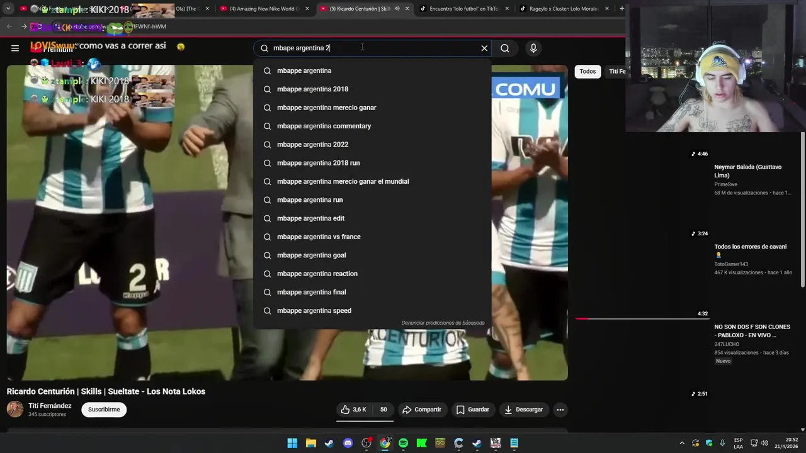
Task: Select the 'Todos' filter chip
Action: (587, 71)
